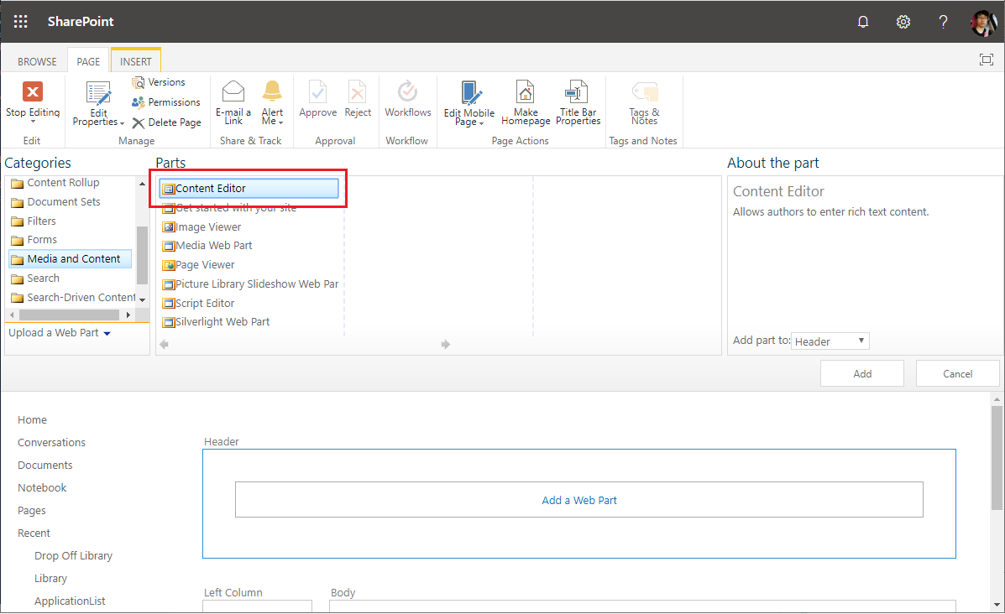
Task: Select the Media and Content category
Action: coord(70,258)
